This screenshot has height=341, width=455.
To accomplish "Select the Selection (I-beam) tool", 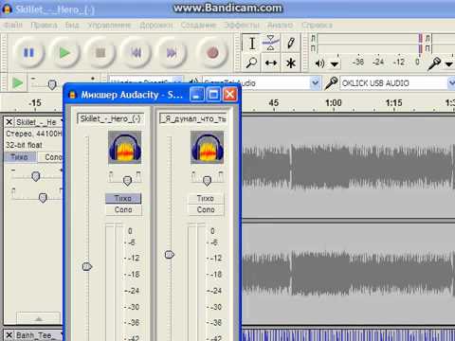I will click(252, 44).
